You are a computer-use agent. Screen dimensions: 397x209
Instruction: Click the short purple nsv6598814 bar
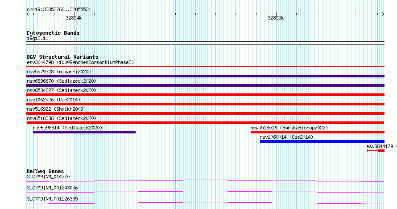[x=84, y=132]
